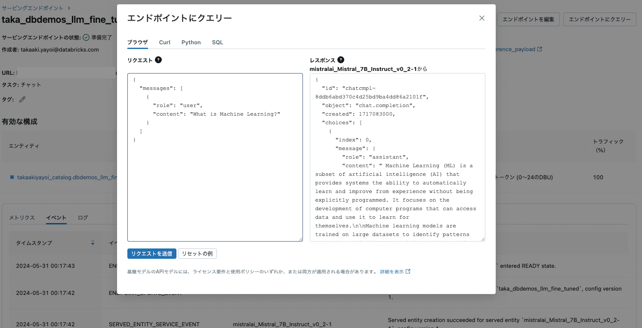The image size is (642, 328).
Task: Open the メトリクス tab
Action: click(x=22, y=218)
